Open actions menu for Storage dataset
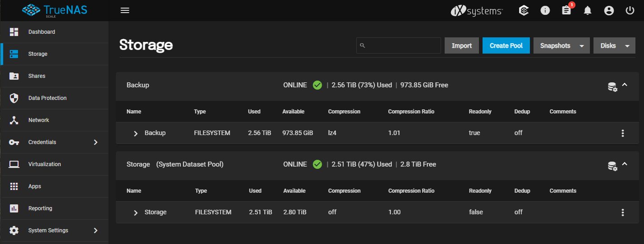 coord(623,212)
